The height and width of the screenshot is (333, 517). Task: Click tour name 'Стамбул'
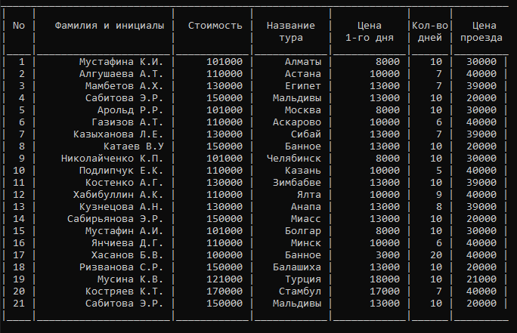300,291
